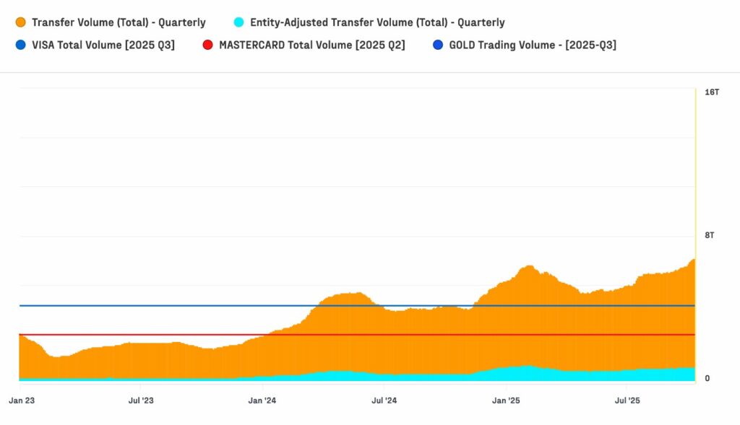The width and height of the screenshot is (740, 425).
Task: Toggle the GOLD Trading Volume series visibility
Action: [535, 45]
